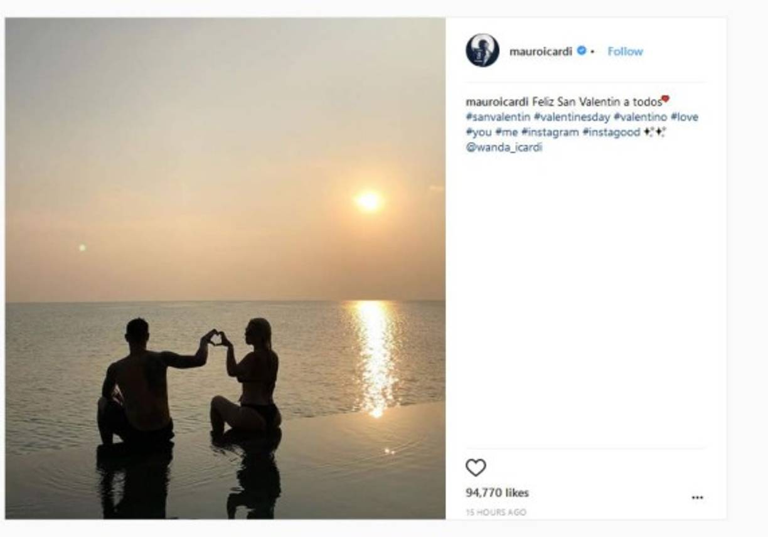768x537 pixels.
Task: View the 94,770 likes list
Action: point(497,492)
